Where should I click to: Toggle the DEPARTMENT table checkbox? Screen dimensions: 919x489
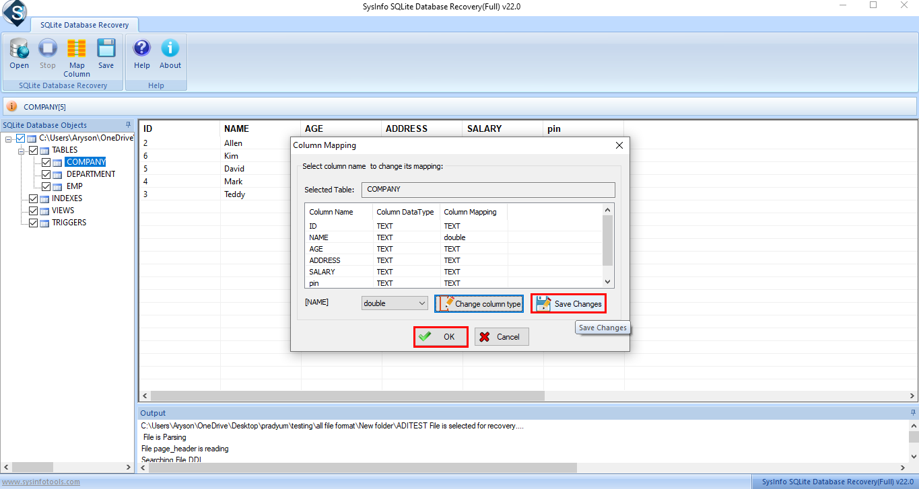pos(46,174)
